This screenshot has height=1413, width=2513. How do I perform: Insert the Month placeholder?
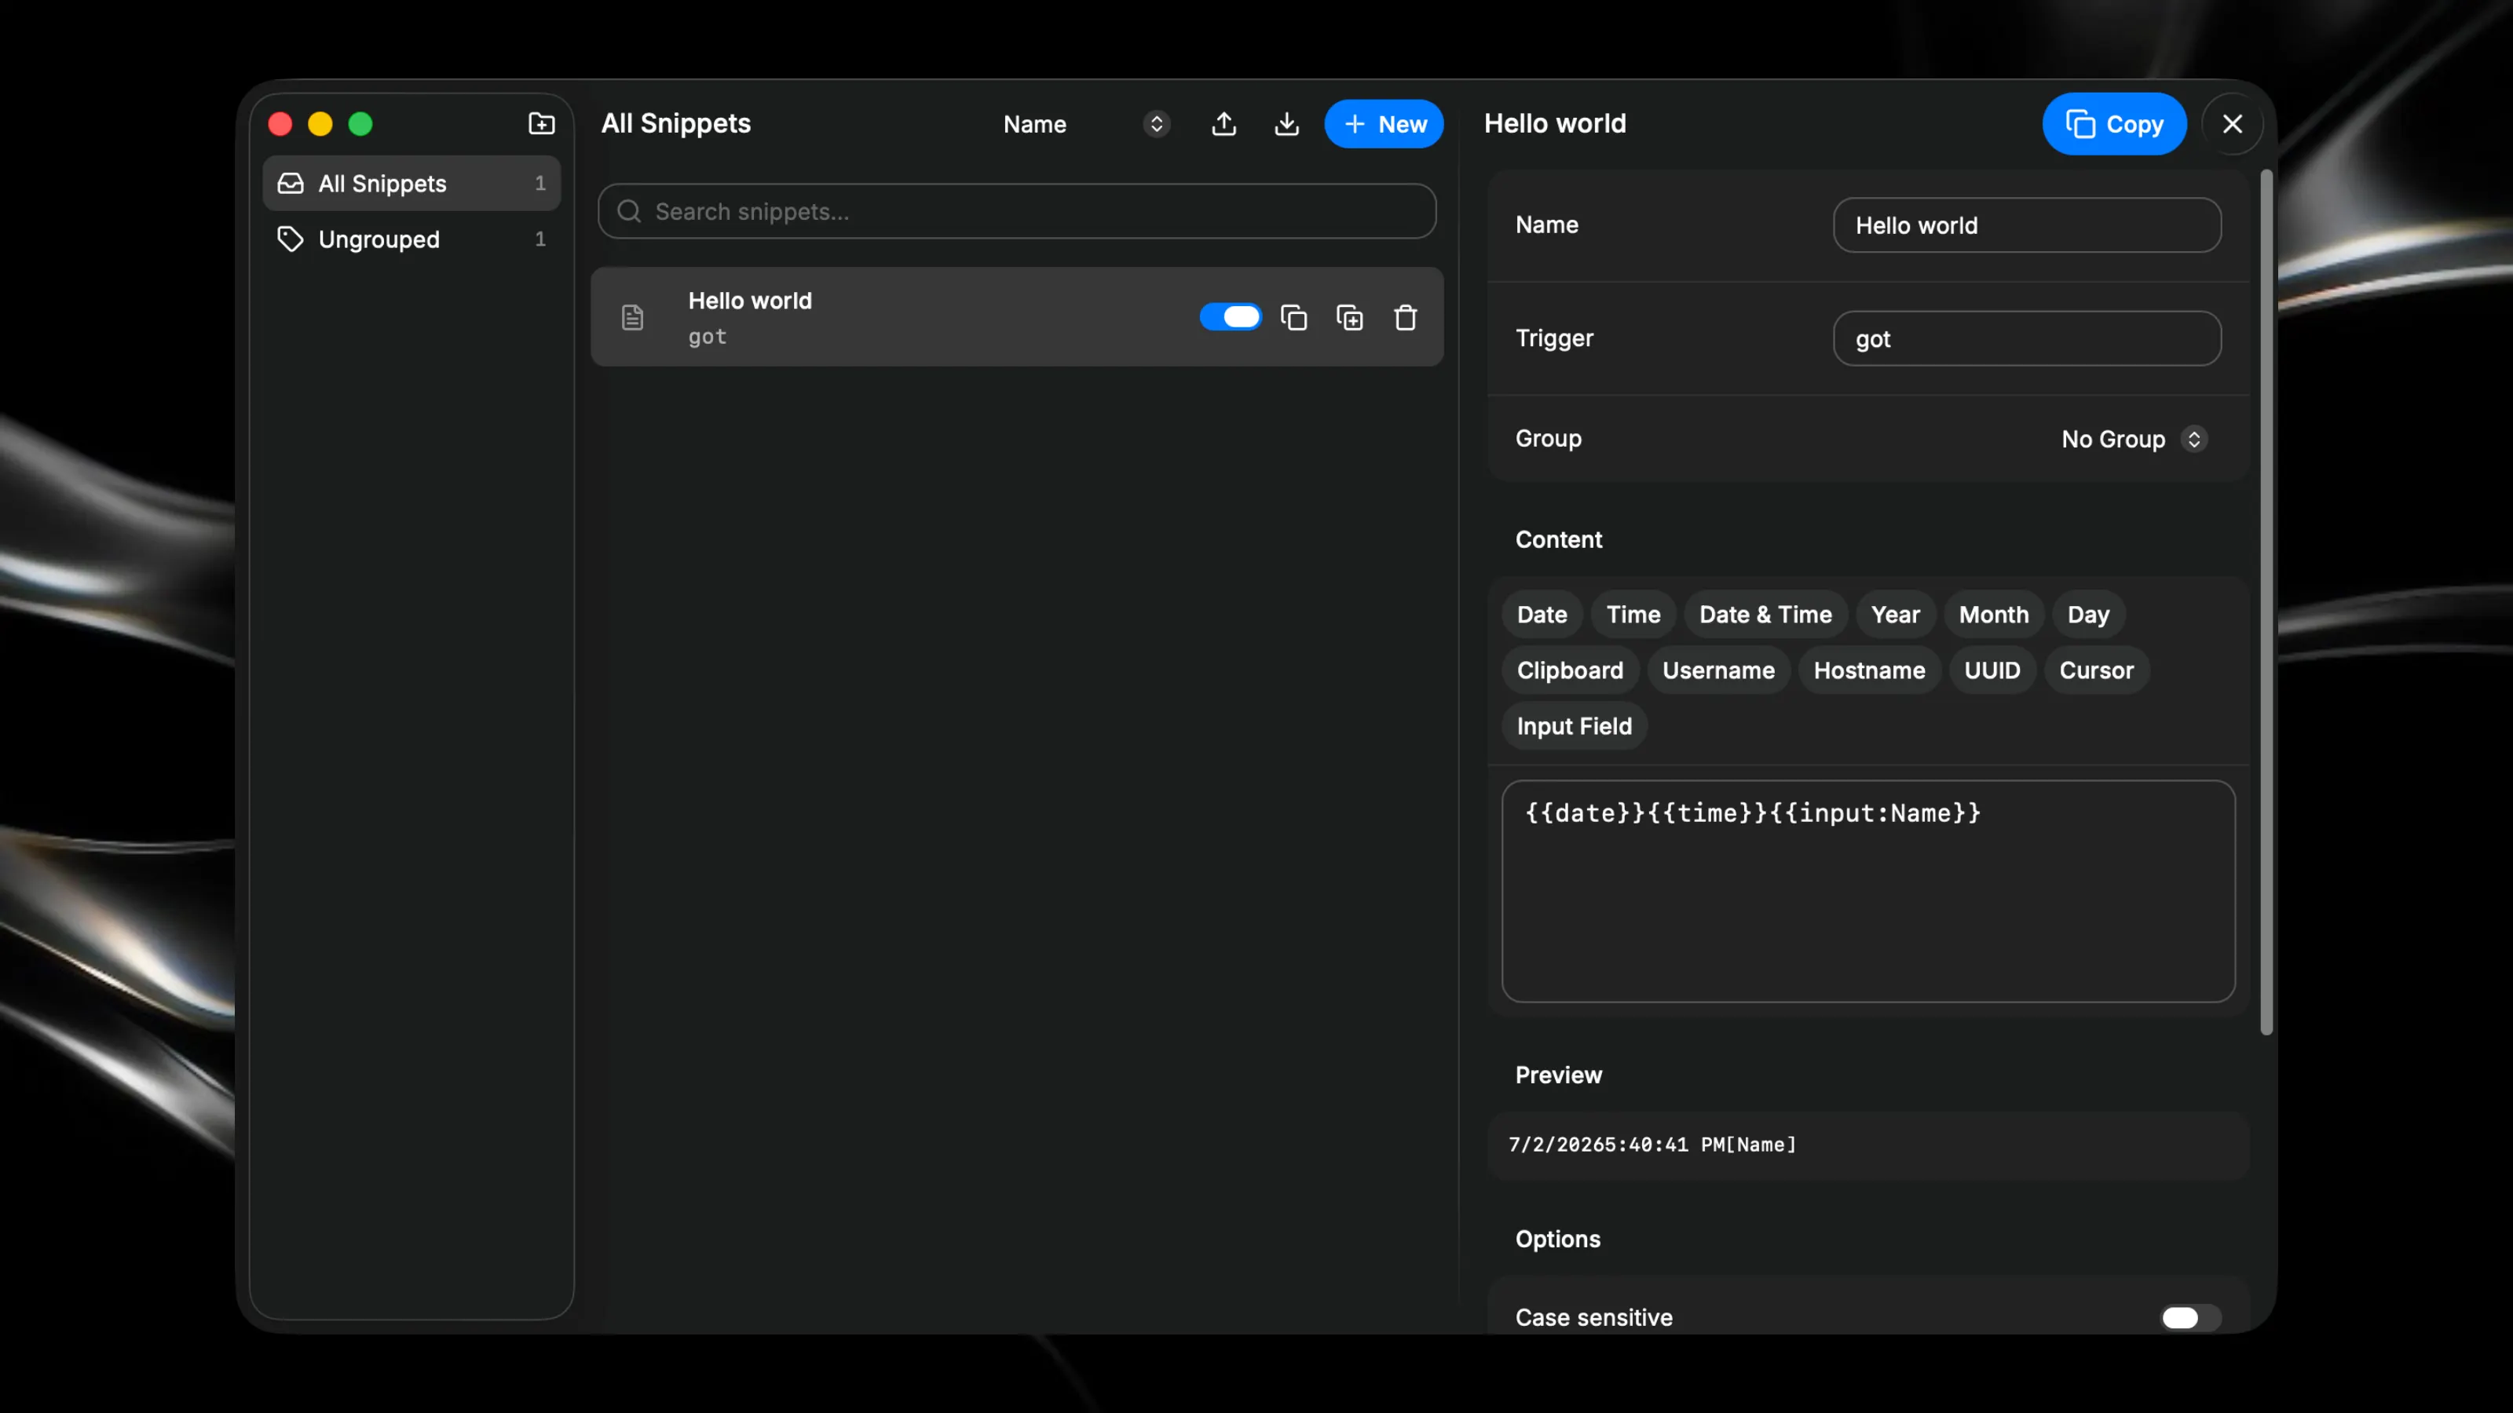click(1993, 615)
